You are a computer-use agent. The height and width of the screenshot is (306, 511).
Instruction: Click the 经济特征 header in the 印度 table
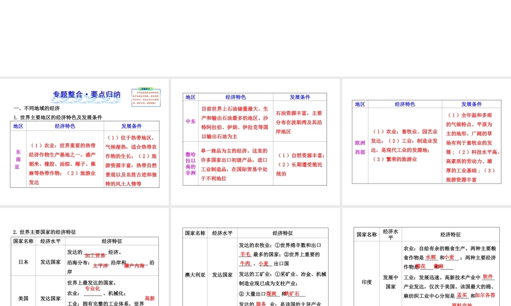(450, 235)
